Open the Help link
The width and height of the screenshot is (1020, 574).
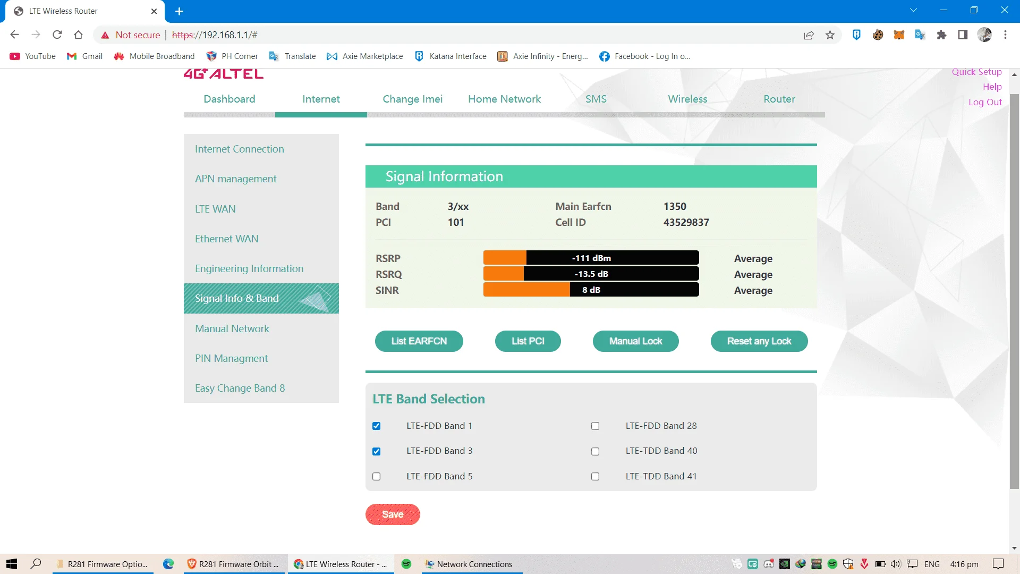[x=992, y=87]
